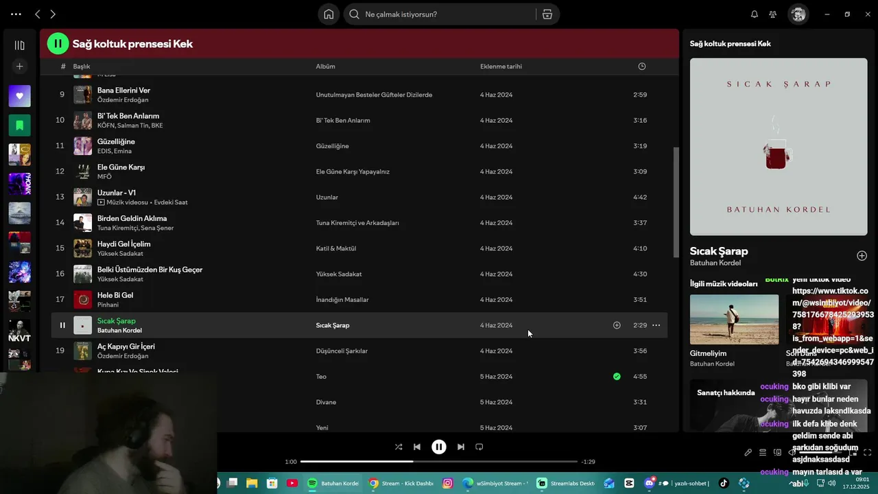Open the PHONK playlist in sidebar
Image resolution: width=878 pixels, height=494 pixels.
pyautogui.click(x=19, y=184)
